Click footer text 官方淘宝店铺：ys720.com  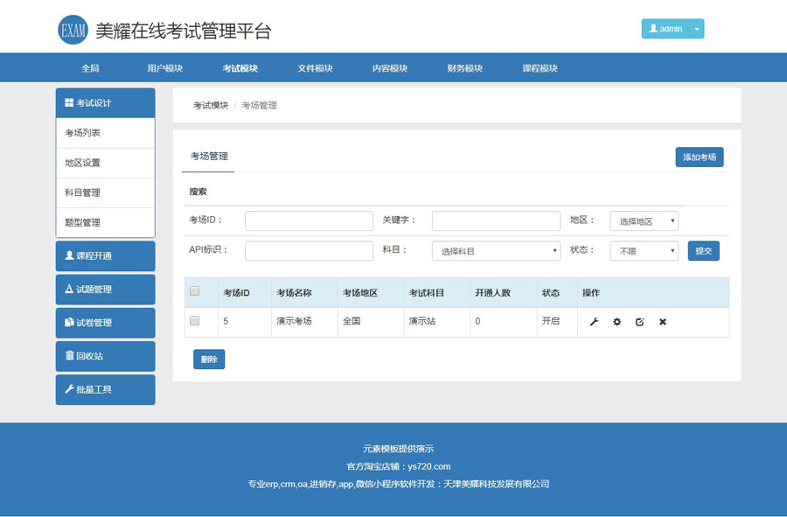399,466
